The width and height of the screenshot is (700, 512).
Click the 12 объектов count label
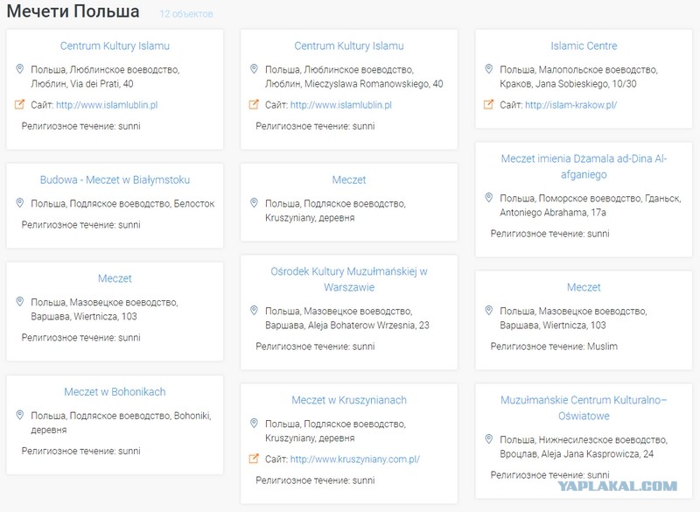tap(186, 14)
